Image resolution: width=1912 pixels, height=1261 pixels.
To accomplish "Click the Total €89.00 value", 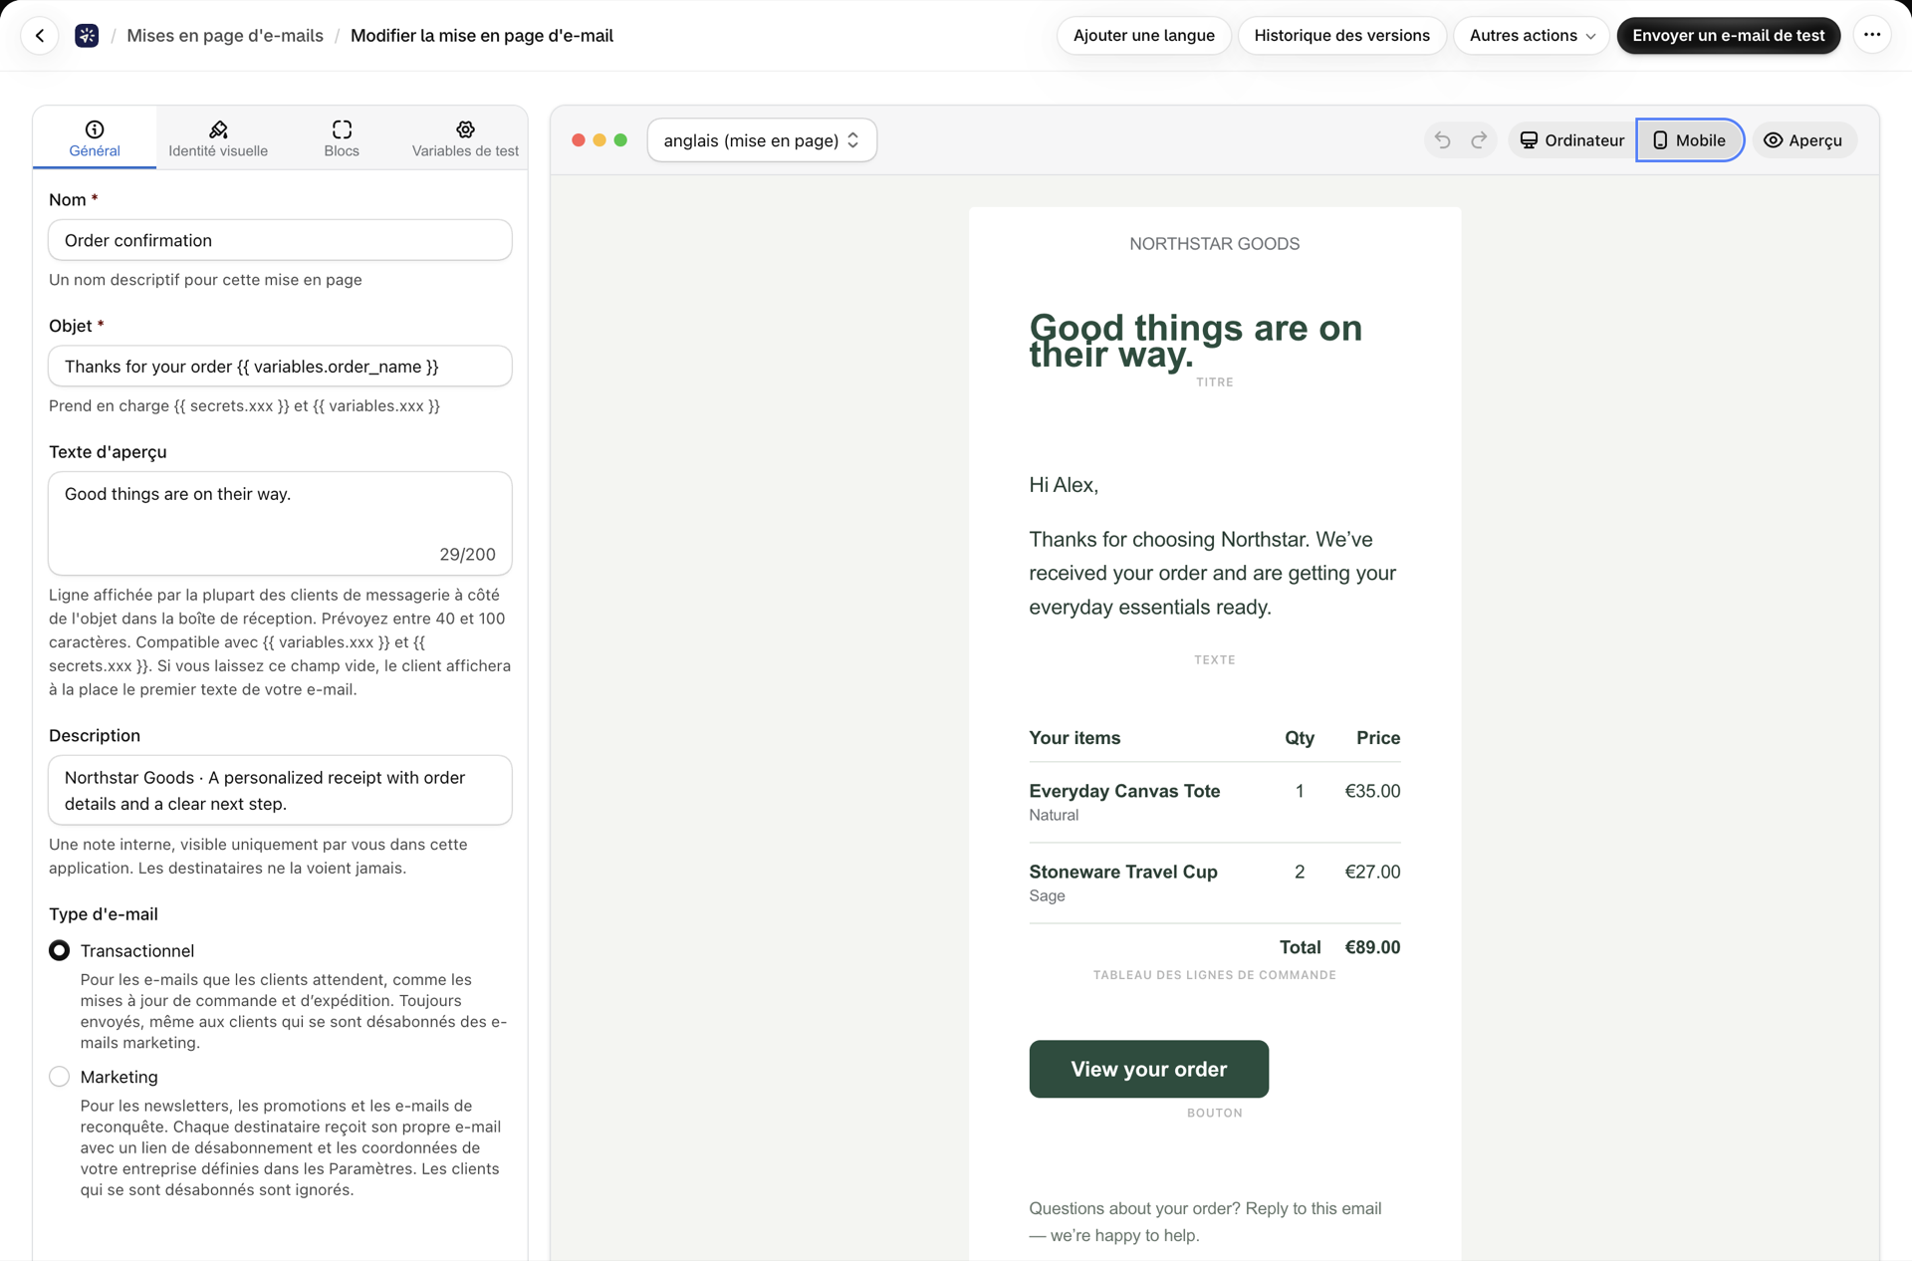I will (x=1372, y=947).
